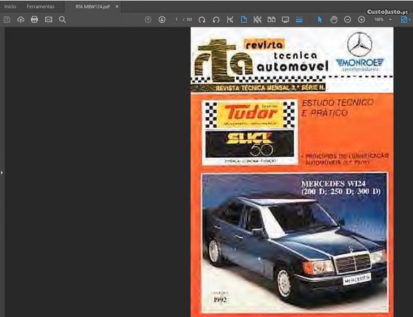
Task: Zoom in with the plus button
Action: click(x=361, y=19)
